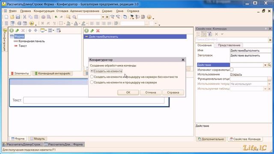Viewport: 274px width, 154px height.
Task: Open the Действие property dropdown
Action: click(x=265, y=65)
